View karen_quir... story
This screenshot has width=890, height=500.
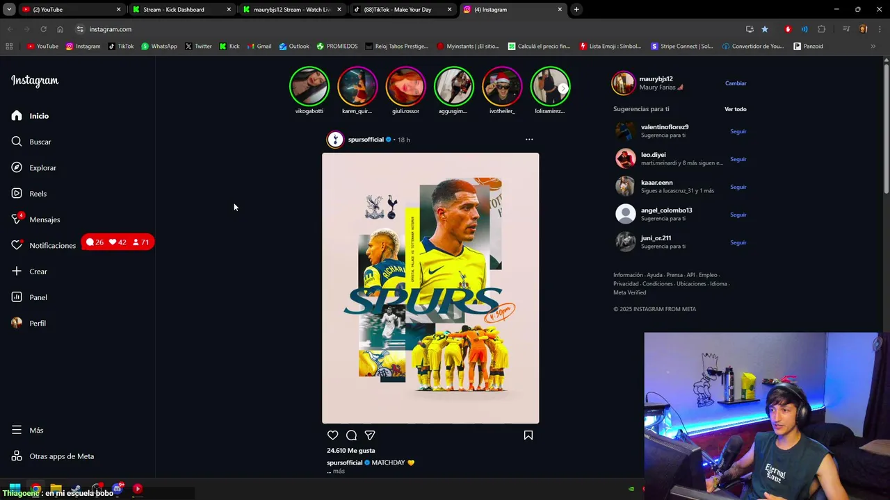pyautogui.click(x=357, y=86)
